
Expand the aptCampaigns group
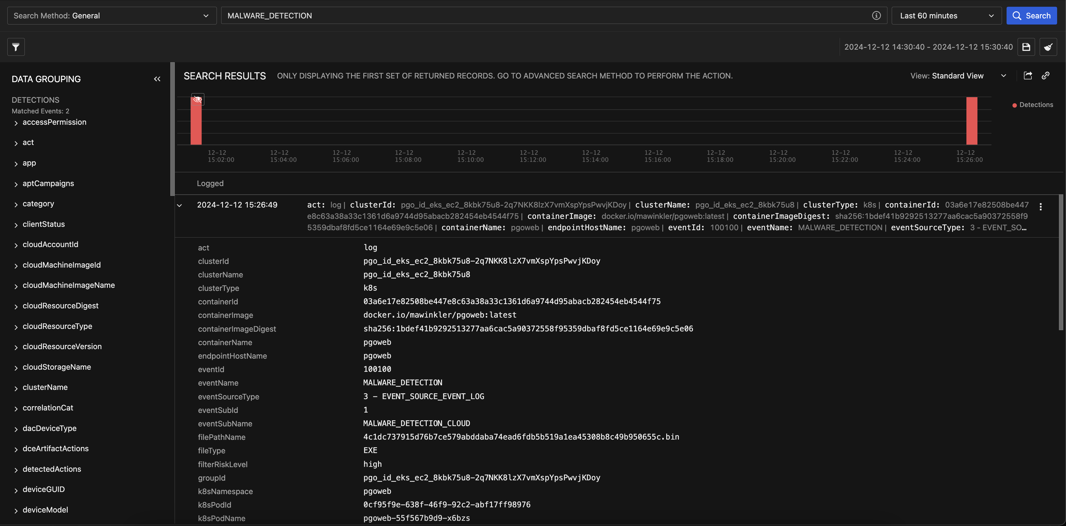click(16, 184)
